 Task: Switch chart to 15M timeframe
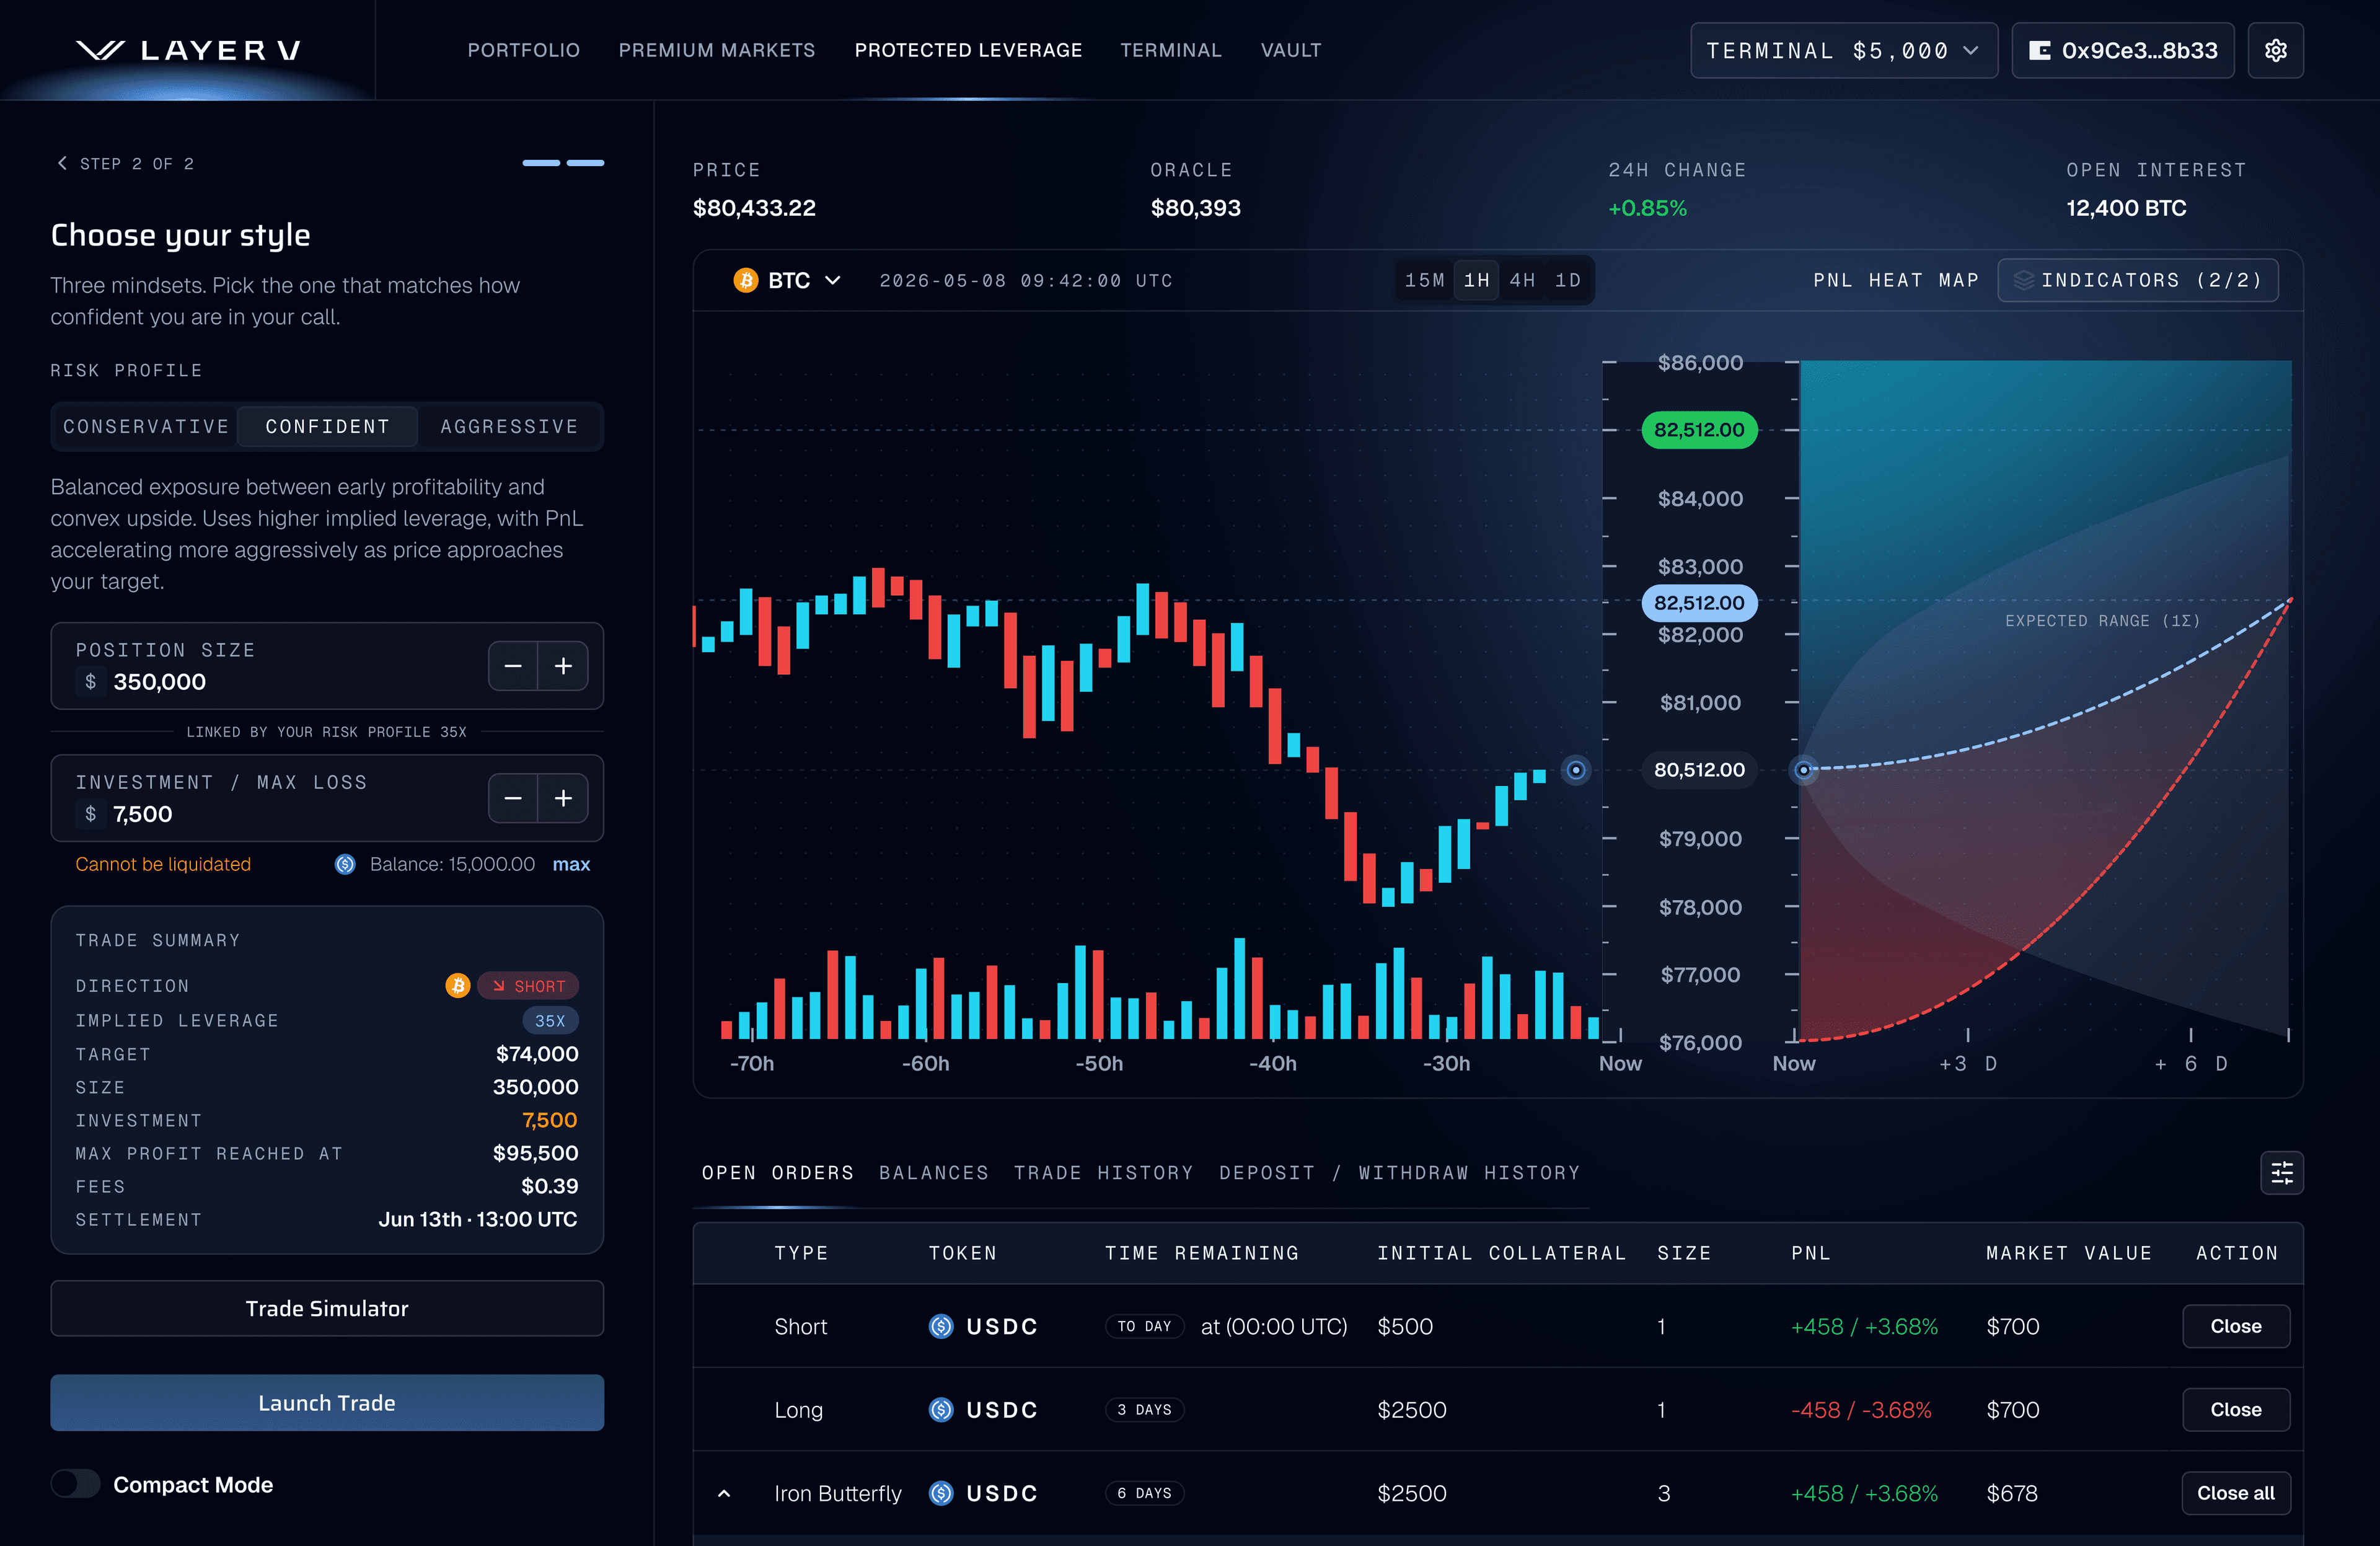[x=1425, y=280]
